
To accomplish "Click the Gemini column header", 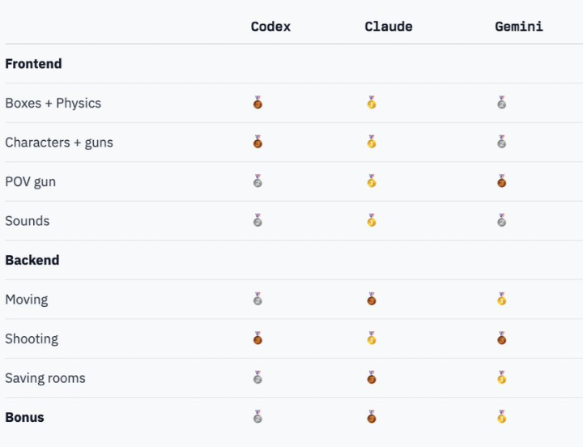I will tap(519, 27).
